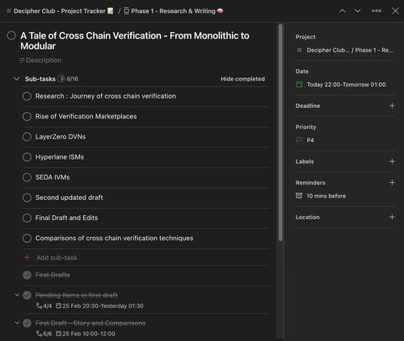Screen dimensions: 404x341
Task: Check off Hyperlane ISMs sub-task
Action: pos(27,157)
